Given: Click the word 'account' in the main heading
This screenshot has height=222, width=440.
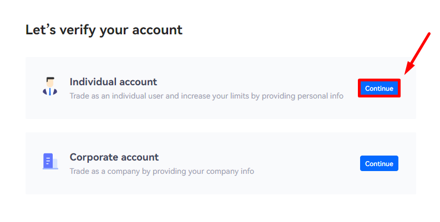Looking at the screenshot, I should pos(157,30).
